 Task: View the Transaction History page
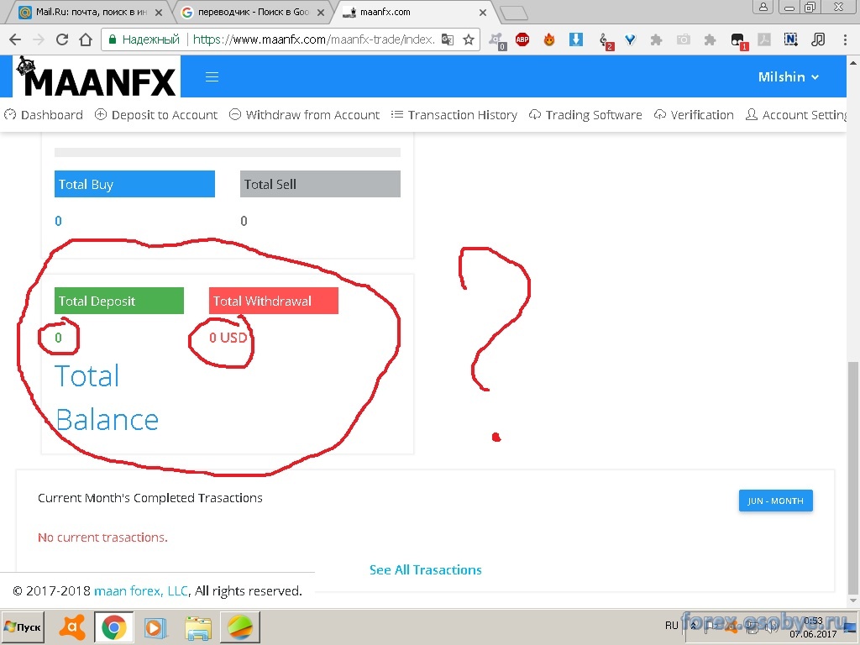pos(454,114)
